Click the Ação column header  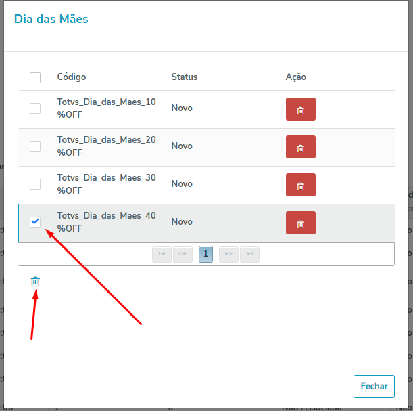tap(296, 77)
